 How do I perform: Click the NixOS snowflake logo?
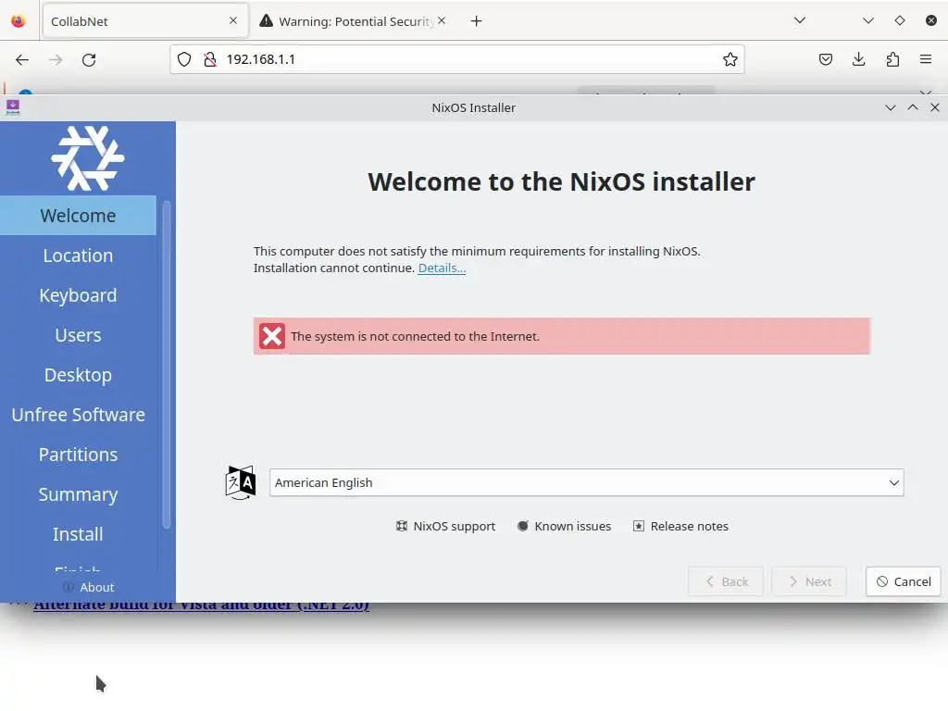[88, 158]
